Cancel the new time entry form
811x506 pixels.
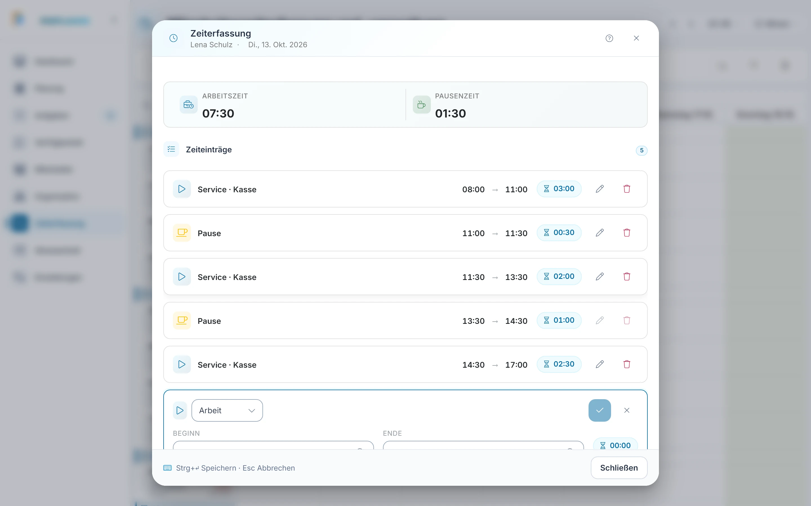tap(627, 410)
